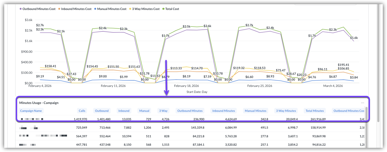Sort by 3 Way Minutes column
This screenshot has width=387, height=152.
pyautogui.click(x=286, y=111)
